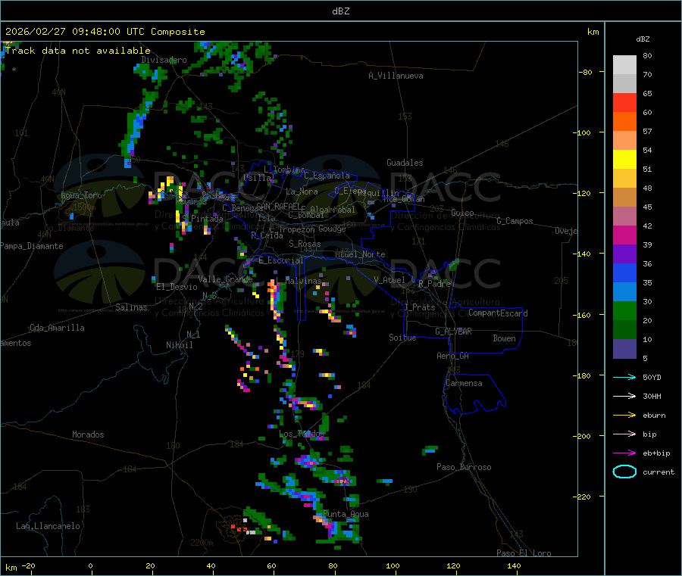
Task: Pick the slate purple 5-10 dBZ color band
Action: pos(624,349)
